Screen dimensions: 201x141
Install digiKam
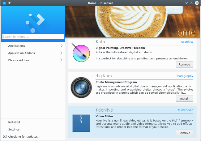click(184, 99)
